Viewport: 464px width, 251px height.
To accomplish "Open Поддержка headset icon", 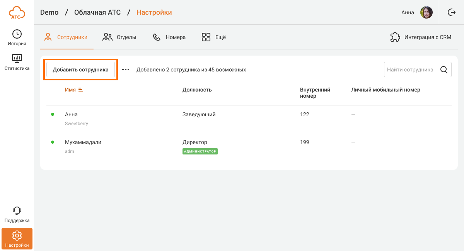I will coord(17,211).
